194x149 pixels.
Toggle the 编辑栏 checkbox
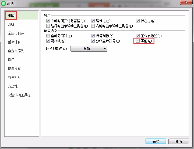click(x=93, y=21)
